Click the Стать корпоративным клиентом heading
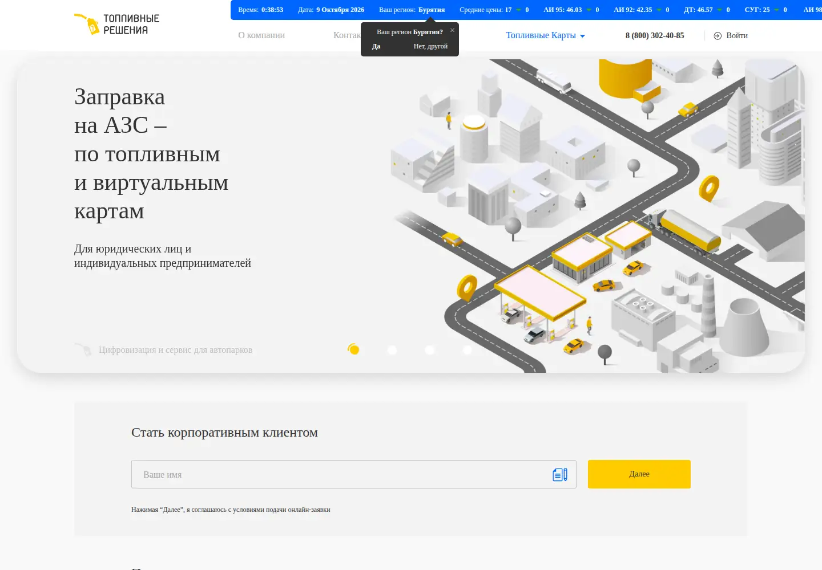Image resolution: width=822 pixels, height=570 pixels. pyautogui.click(x=224, y=432)
